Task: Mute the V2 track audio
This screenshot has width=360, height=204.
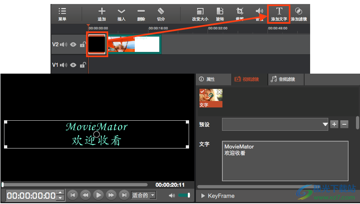Action: 64,44
